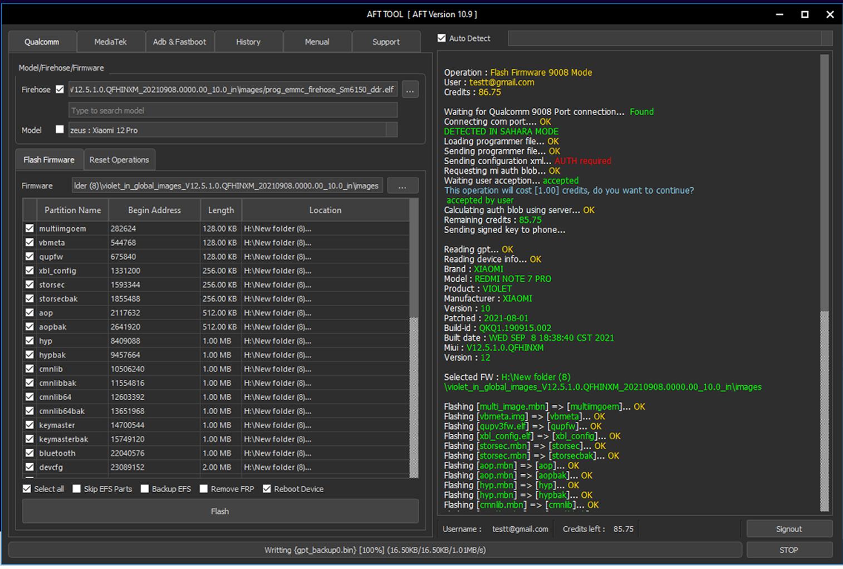Select 'cmnlib64' partition name

[x=55, y=397]
